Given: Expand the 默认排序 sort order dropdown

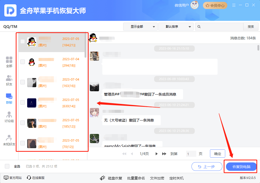Looking at the screenshot, I should point(176,26).
